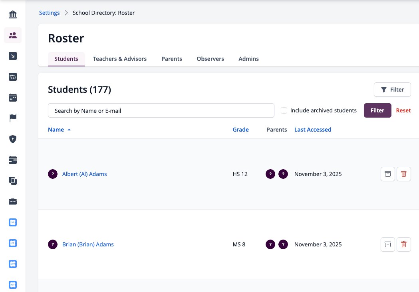Open the shield security icon in sidebar
Viewport: 419px width, 292px height.
12,139
